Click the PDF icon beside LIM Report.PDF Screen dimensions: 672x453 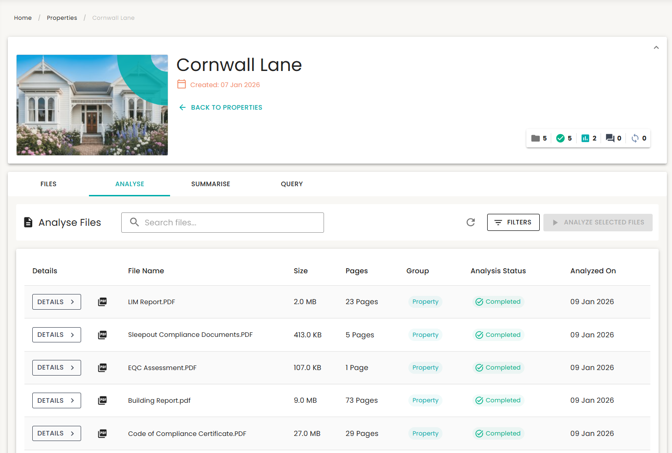click(102, 301)
